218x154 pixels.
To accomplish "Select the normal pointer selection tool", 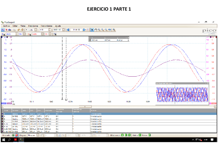I will (x=92, y=30).
